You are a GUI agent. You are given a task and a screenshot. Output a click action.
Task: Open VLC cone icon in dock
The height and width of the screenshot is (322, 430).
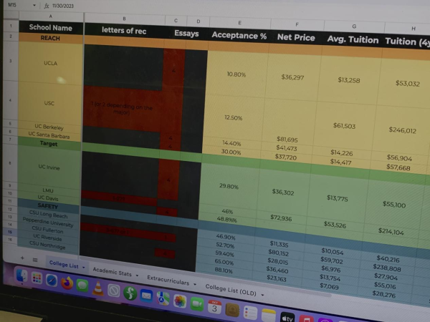point(98,288)
